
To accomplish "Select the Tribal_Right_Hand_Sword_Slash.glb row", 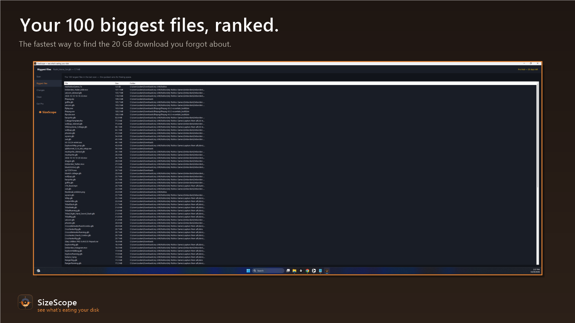I will click(x=300, y=214).
